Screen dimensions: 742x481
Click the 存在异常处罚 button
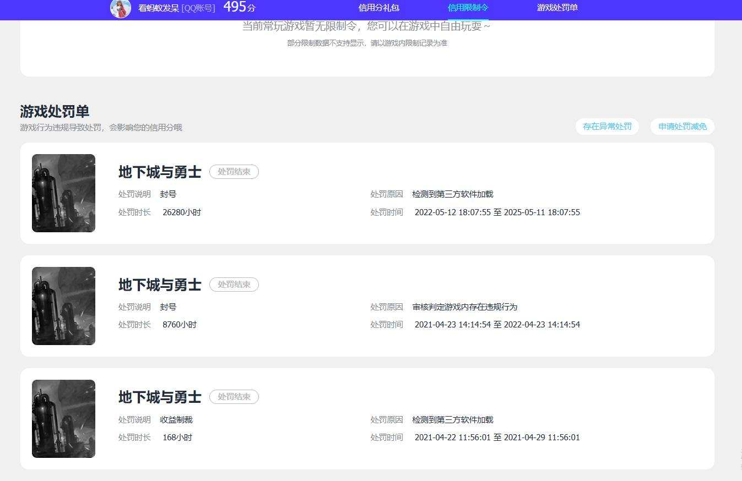click(x=607, y=127)
